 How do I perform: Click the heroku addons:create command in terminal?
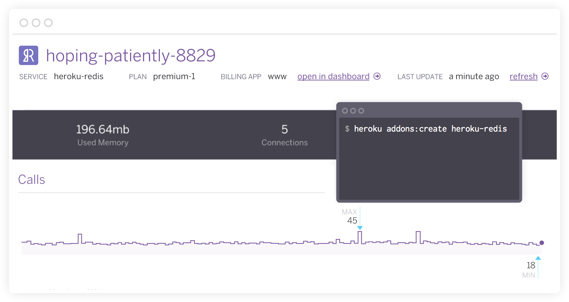tap(430, 129)
